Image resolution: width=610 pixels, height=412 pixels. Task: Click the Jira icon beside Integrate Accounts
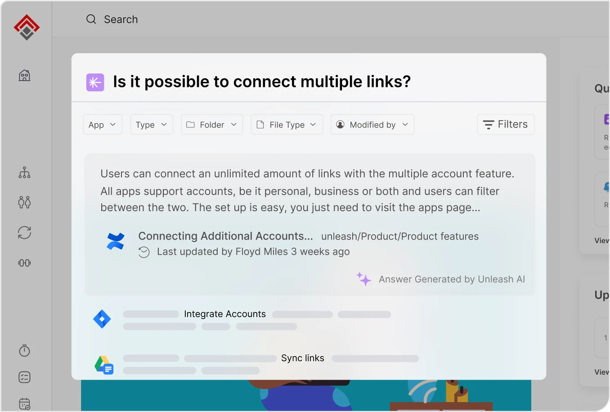click(x=102, y=319)
